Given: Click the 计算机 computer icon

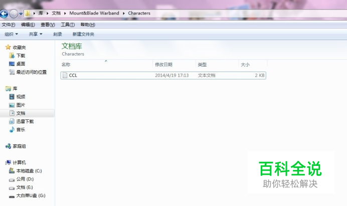Looking at the screenshot, I should coord(8,162).
